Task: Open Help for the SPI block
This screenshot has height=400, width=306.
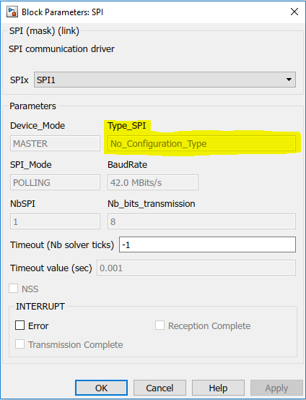Action: click(x=218, y=388)
